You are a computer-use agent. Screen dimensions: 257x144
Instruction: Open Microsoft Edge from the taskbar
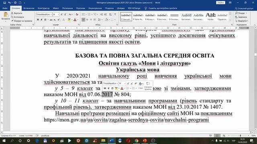[x=37, y=140]
